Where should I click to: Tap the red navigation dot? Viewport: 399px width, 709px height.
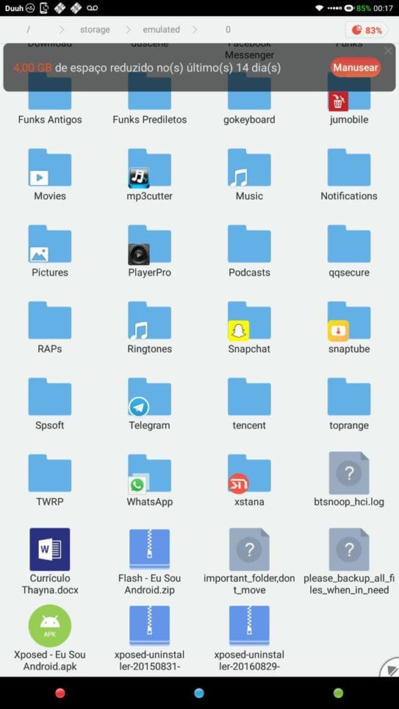click(60, 692)
